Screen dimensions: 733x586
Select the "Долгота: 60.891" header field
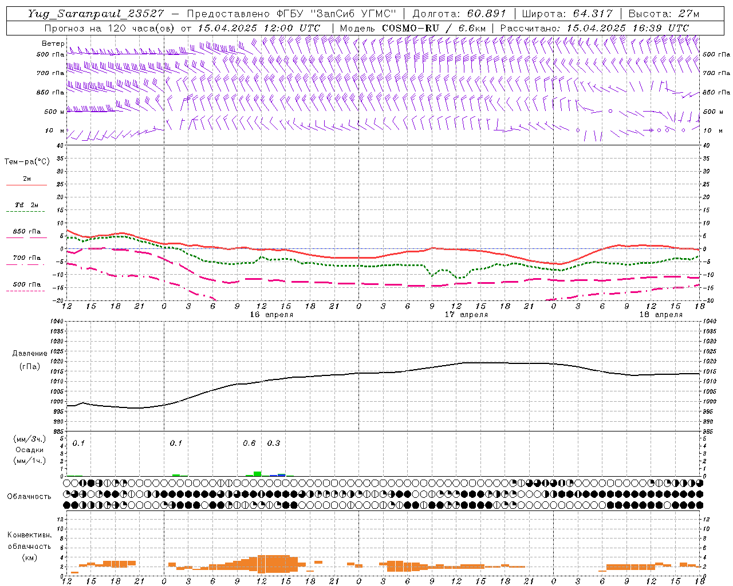(x=459, y=14)
